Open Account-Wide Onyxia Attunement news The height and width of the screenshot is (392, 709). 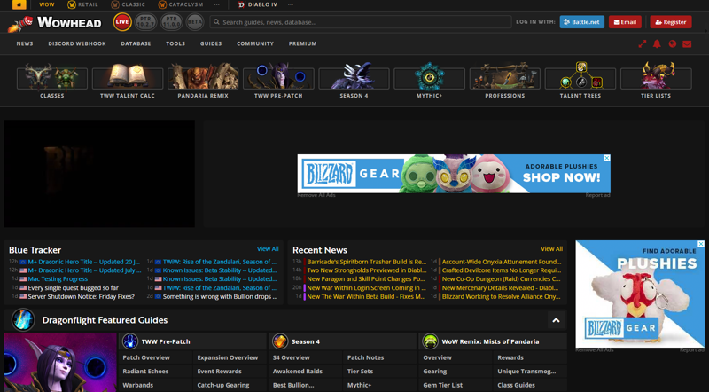coord(502,262)
